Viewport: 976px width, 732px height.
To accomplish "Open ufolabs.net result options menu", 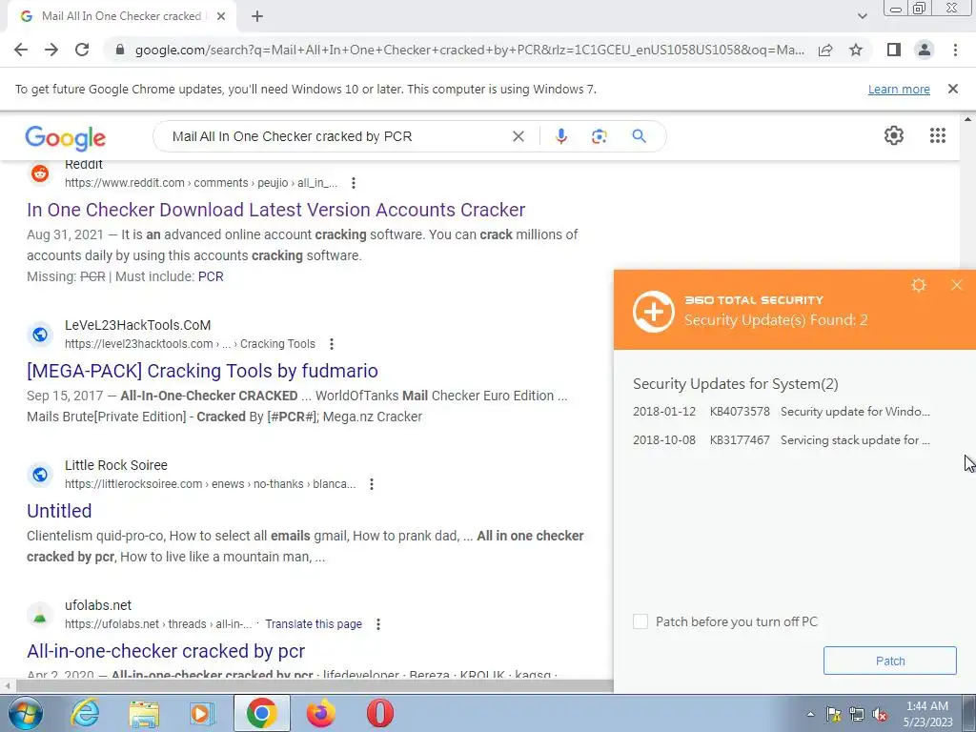I will click(x=378, y=624).
